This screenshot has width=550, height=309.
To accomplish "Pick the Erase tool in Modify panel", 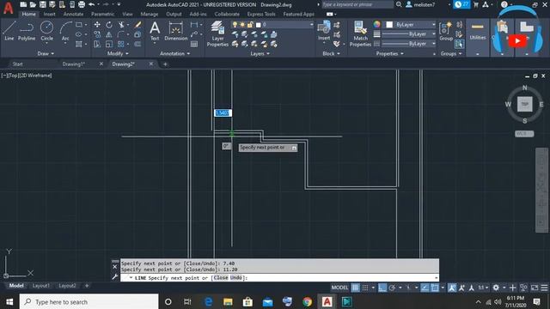I will tap(137, 25).
